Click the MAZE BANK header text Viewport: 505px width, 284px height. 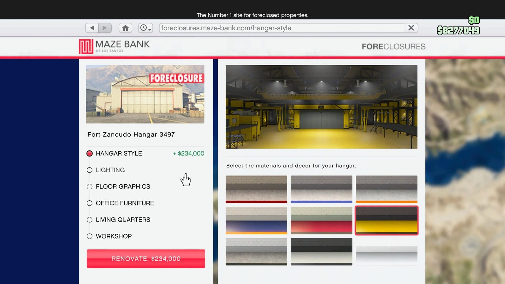tap(123, 44)
